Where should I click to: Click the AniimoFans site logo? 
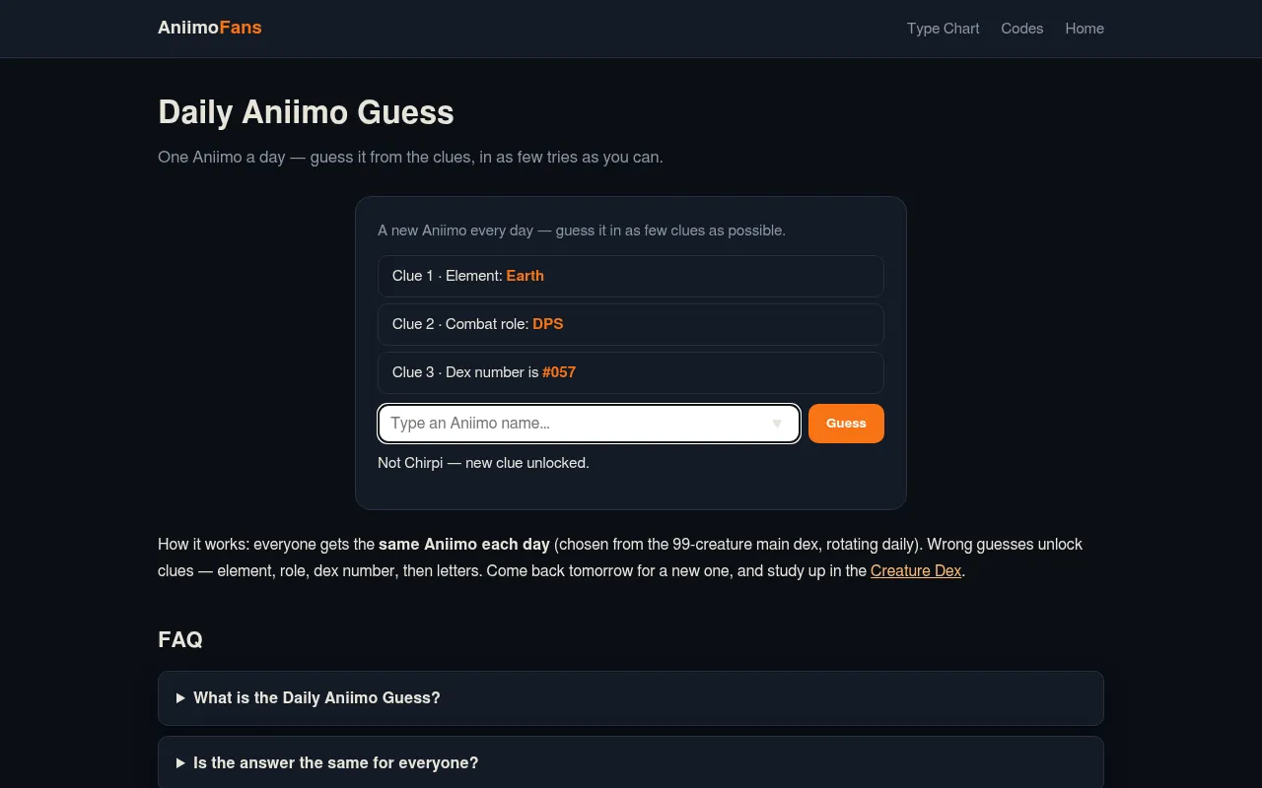pyautogui.click(x=210, y=28)
